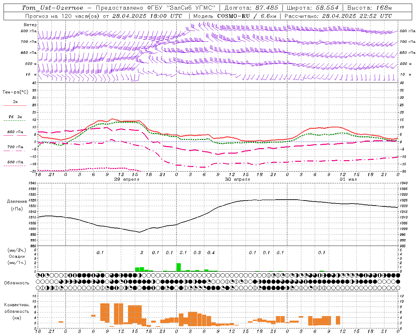Click the 3-hour precipitation value 2.1
Image resolution: width=417 pixels, height=334 pixels.
(183, 253)
